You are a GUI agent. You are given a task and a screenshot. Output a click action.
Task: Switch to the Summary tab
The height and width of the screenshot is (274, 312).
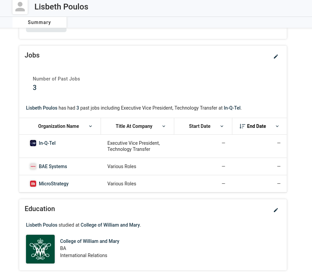40,22
